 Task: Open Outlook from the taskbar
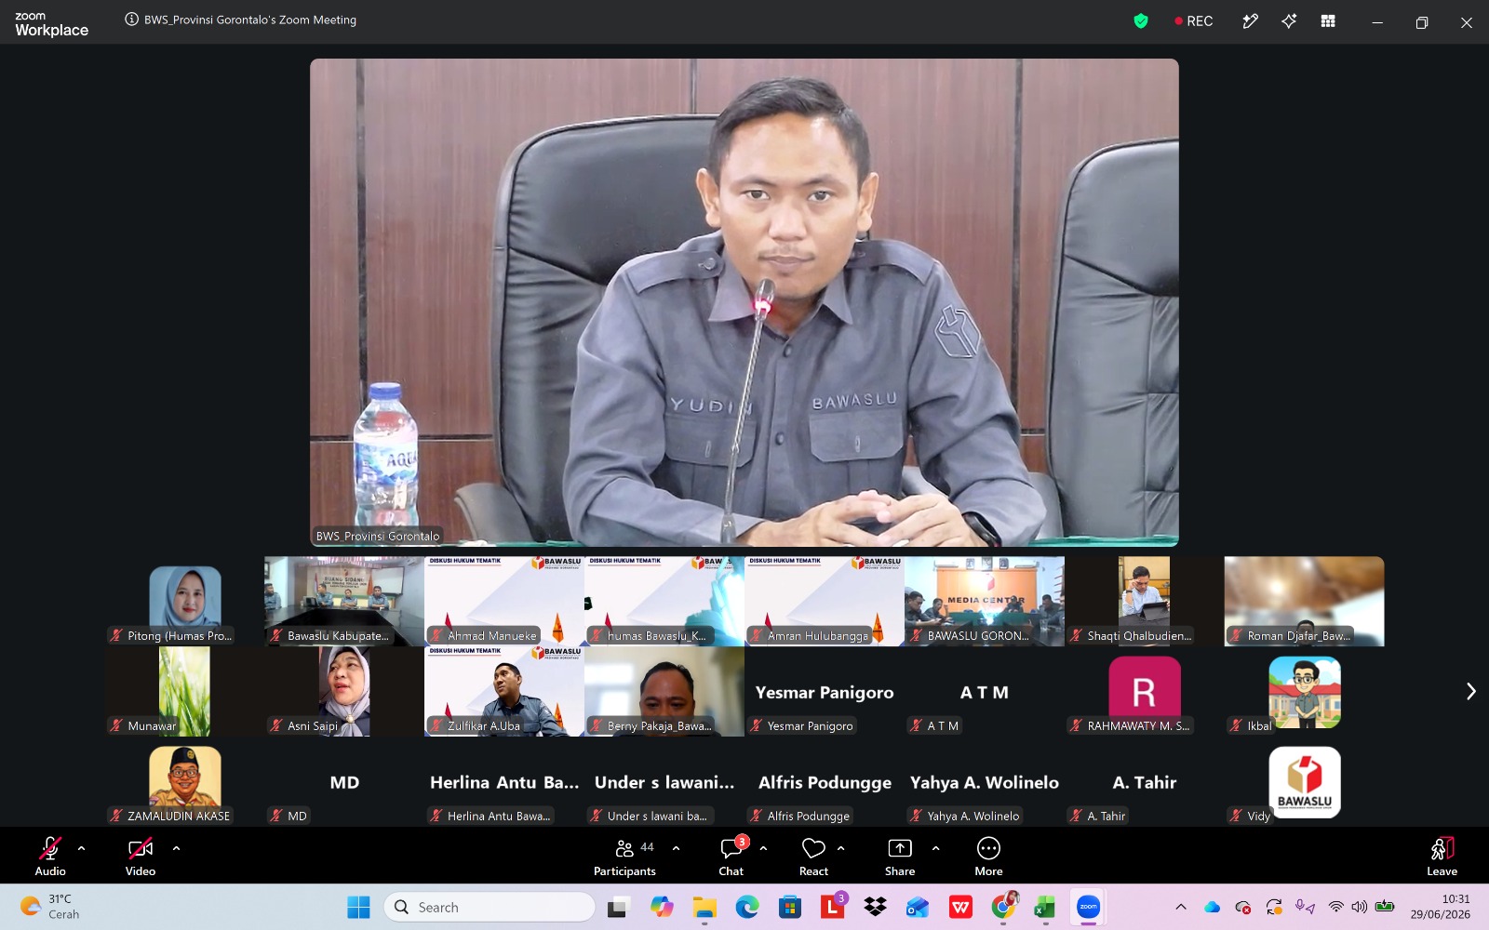[918, 907]
